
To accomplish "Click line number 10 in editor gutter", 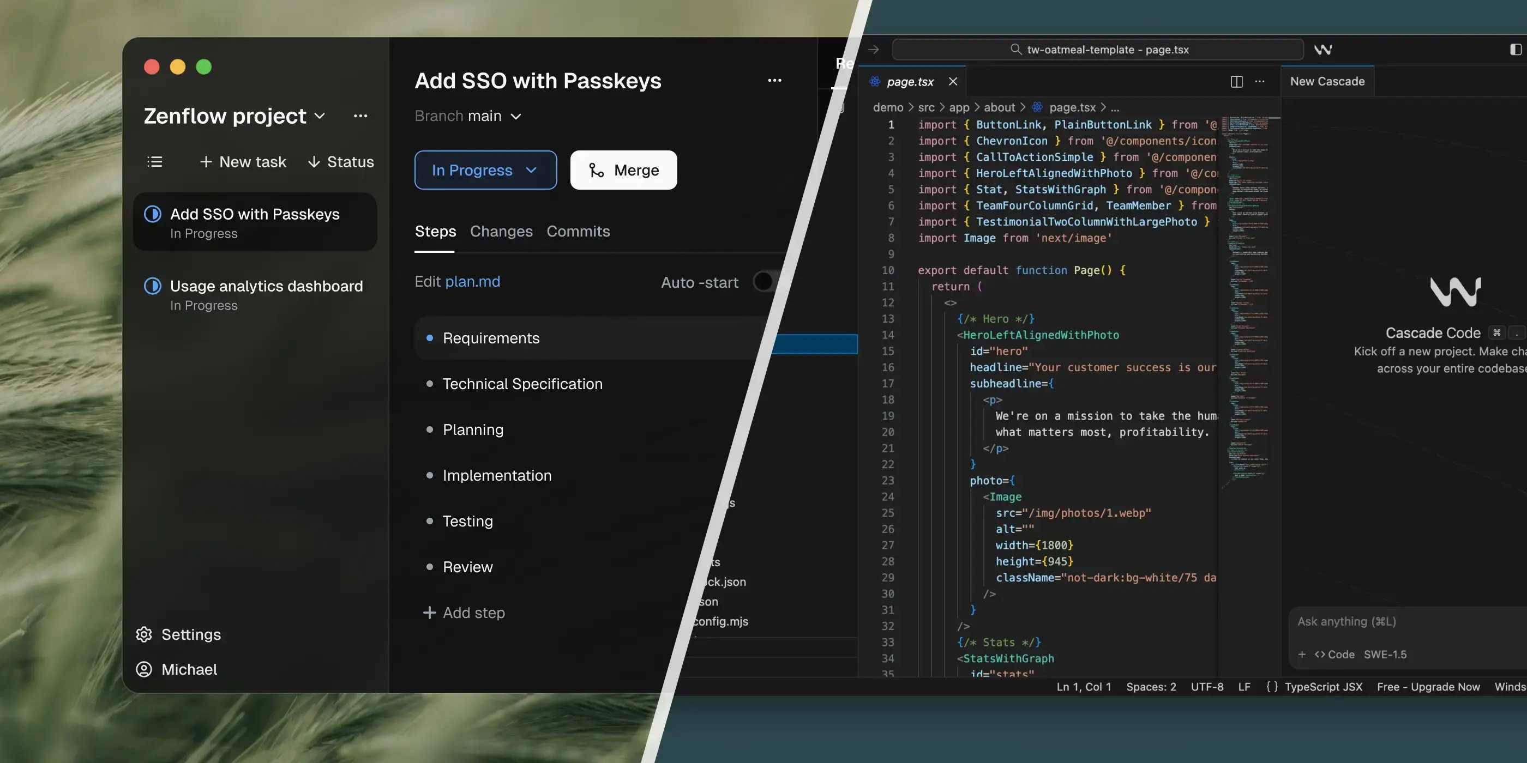I will click(x=887, y=270).
